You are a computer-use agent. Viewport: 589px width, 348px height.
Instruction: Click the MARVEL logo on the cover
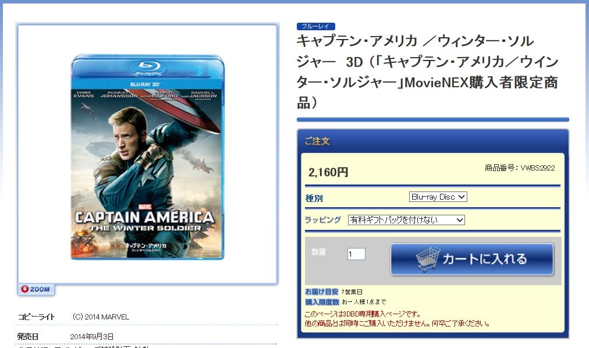point(145,207)
